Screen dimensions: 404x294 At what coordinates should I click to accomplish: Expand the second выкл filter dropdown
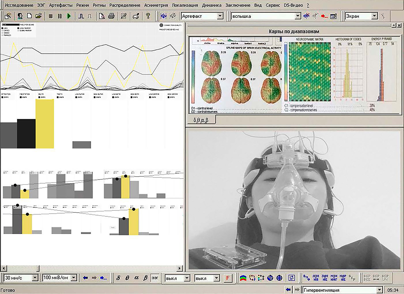pos(217,278)
